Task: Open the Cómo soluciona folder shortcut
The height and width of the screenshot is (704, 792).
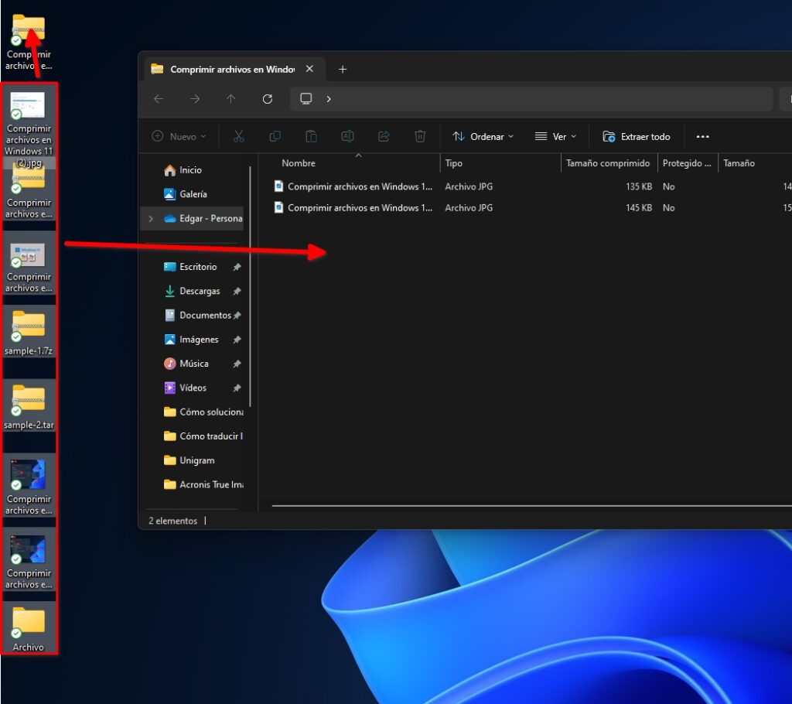Action: 203,412
